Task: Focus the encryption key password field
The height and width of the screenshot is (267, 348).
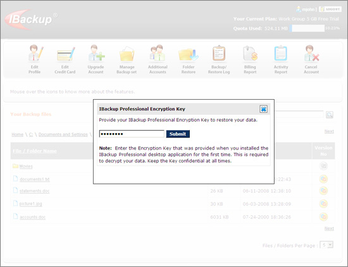Action: 132,134
